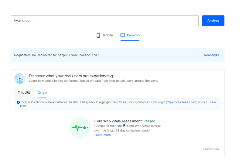Open the Core Web Vitals metrics link
Viewport: 243px width, 161px height.
click(x=144, y=126)
